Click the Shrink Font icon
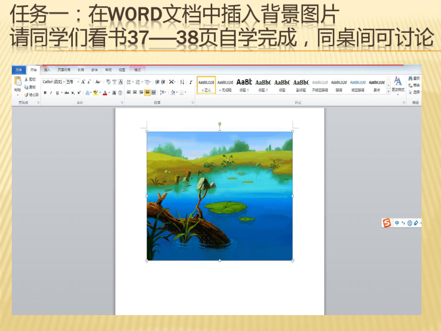Viewport: 441px width, 331px height. (89, 82)
